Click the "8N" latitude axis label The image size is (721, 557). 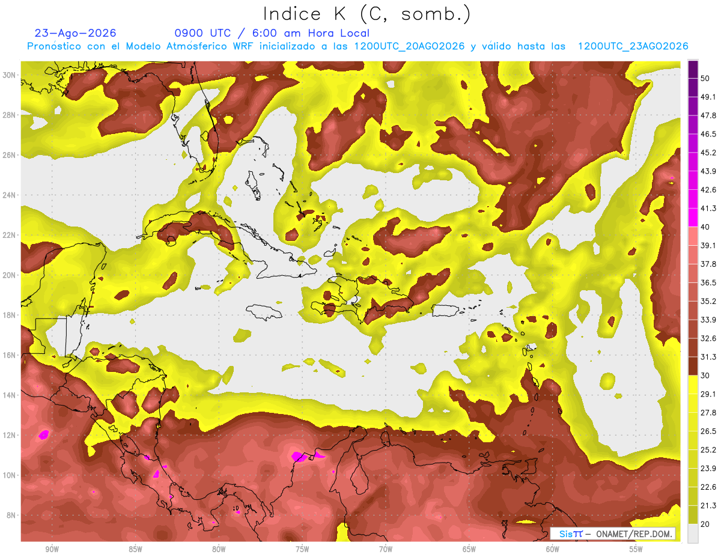point(11,515)
